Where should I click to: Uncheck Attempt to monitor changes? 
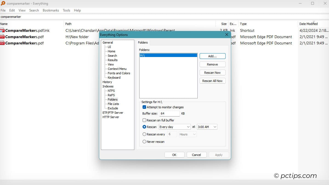[144, 107]
